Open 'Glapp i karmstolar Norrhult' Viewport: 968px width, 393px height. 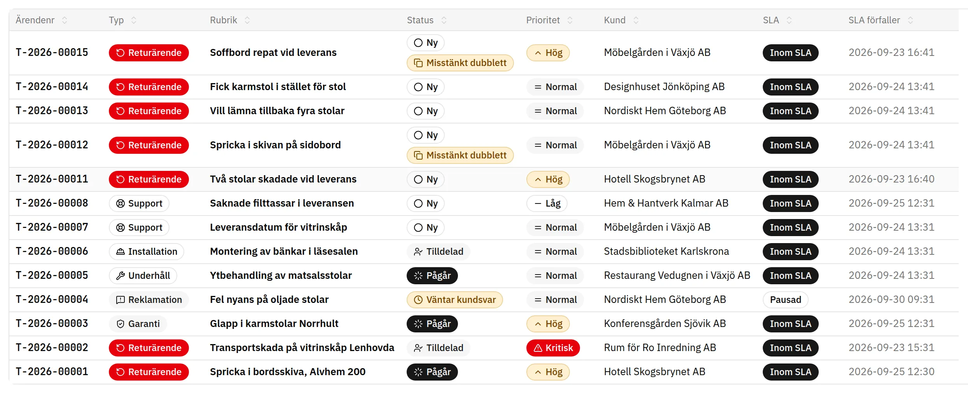point(274,324)
